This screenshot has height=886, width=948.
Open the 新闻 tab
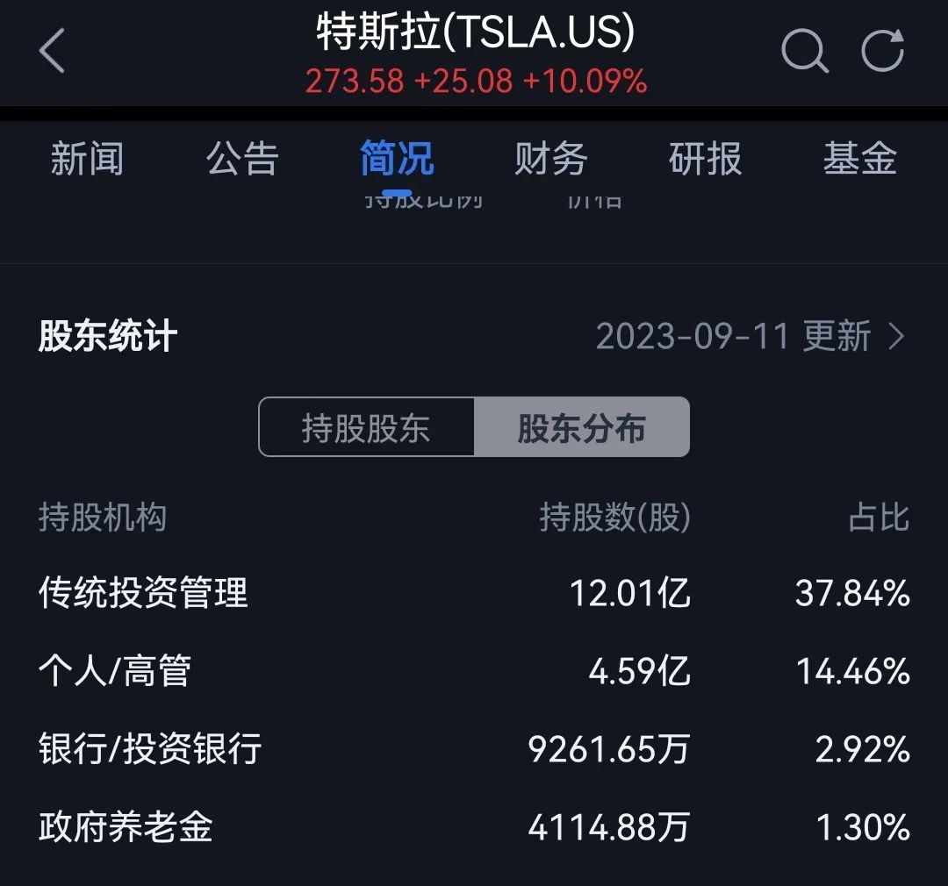point(87,160)
